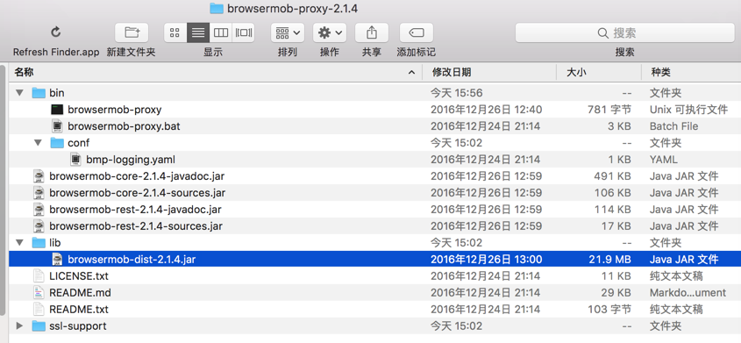Viewport: 741px width, 343px height.
Task: Click browsermob-rest-2.1.4-javadoc.jar file name
Action: tap(135, 210)
